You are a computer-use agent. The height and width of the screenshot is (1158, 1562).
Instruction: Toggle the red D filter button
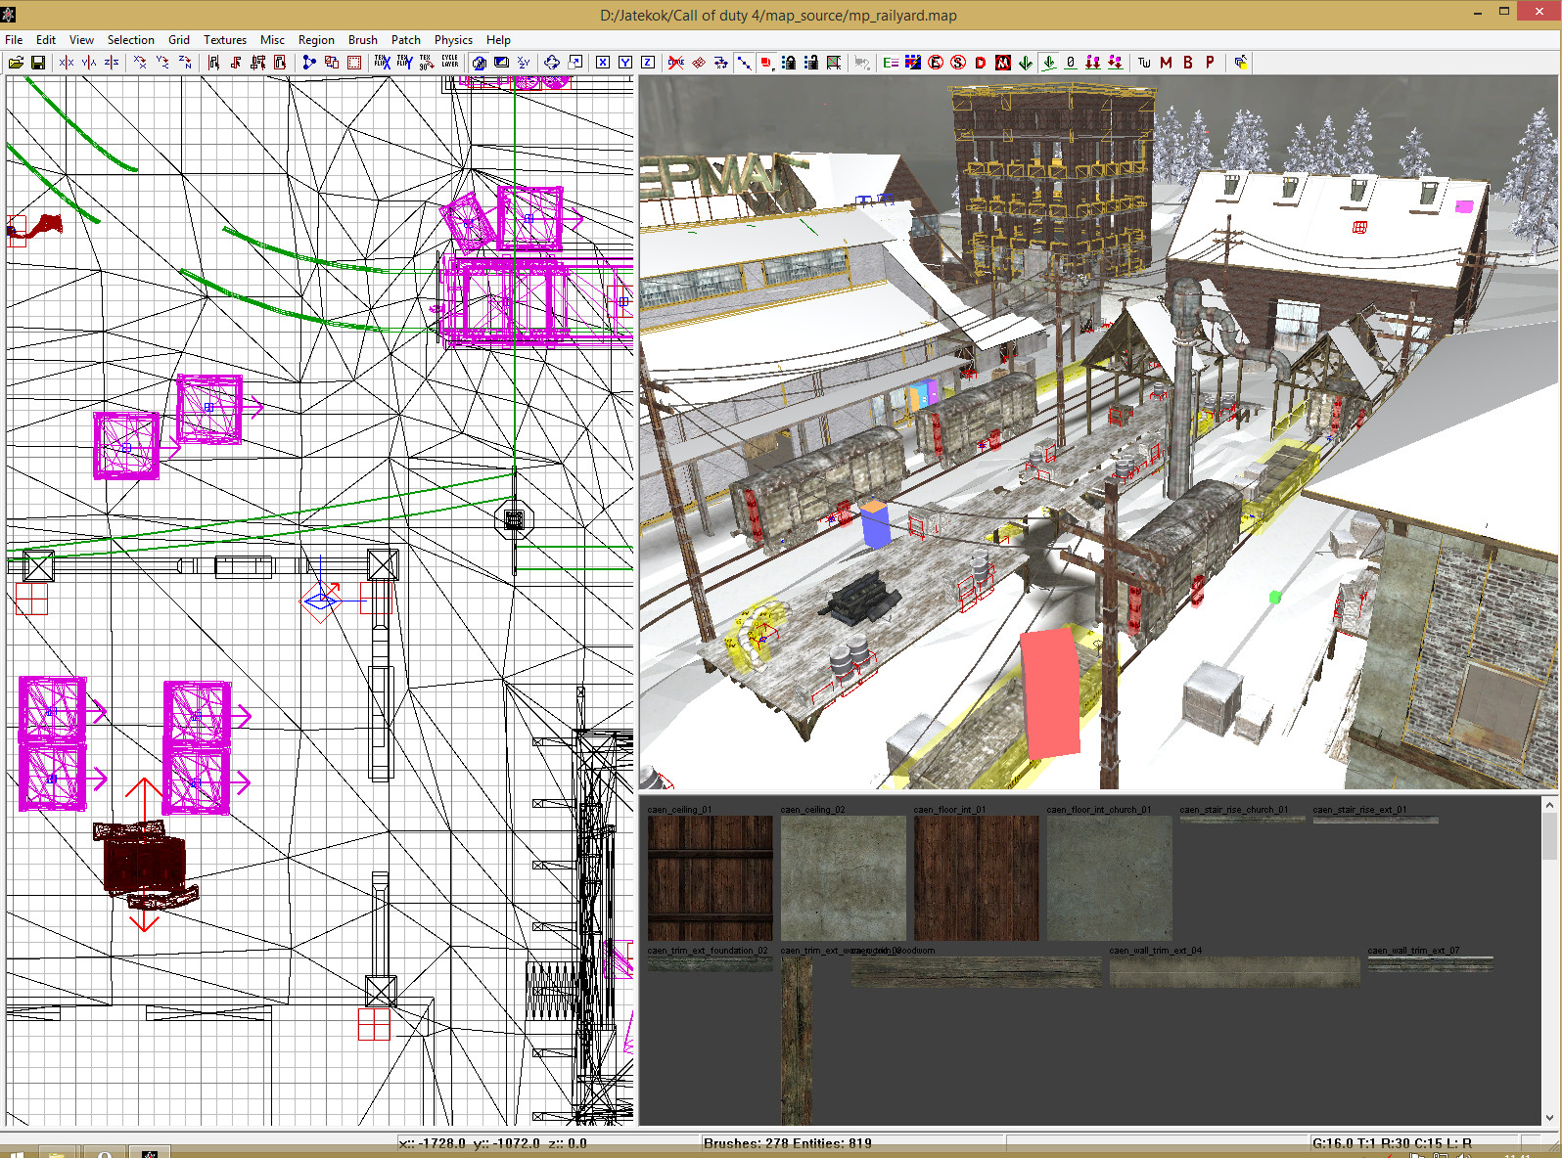click(981, 63)
